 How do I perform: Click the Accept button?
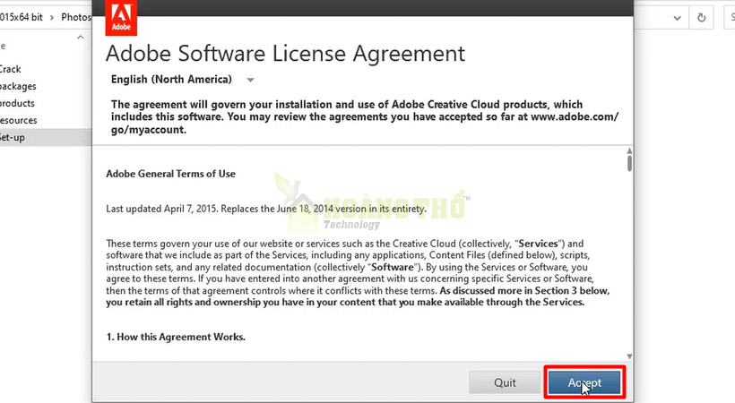584,382
